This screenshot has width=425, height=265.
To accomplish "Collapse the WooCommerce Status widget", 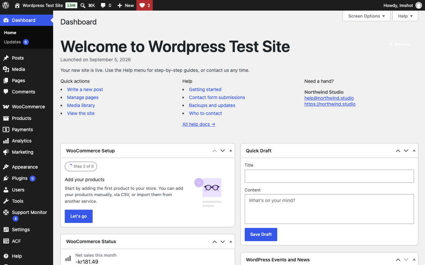I will point(231,241).
